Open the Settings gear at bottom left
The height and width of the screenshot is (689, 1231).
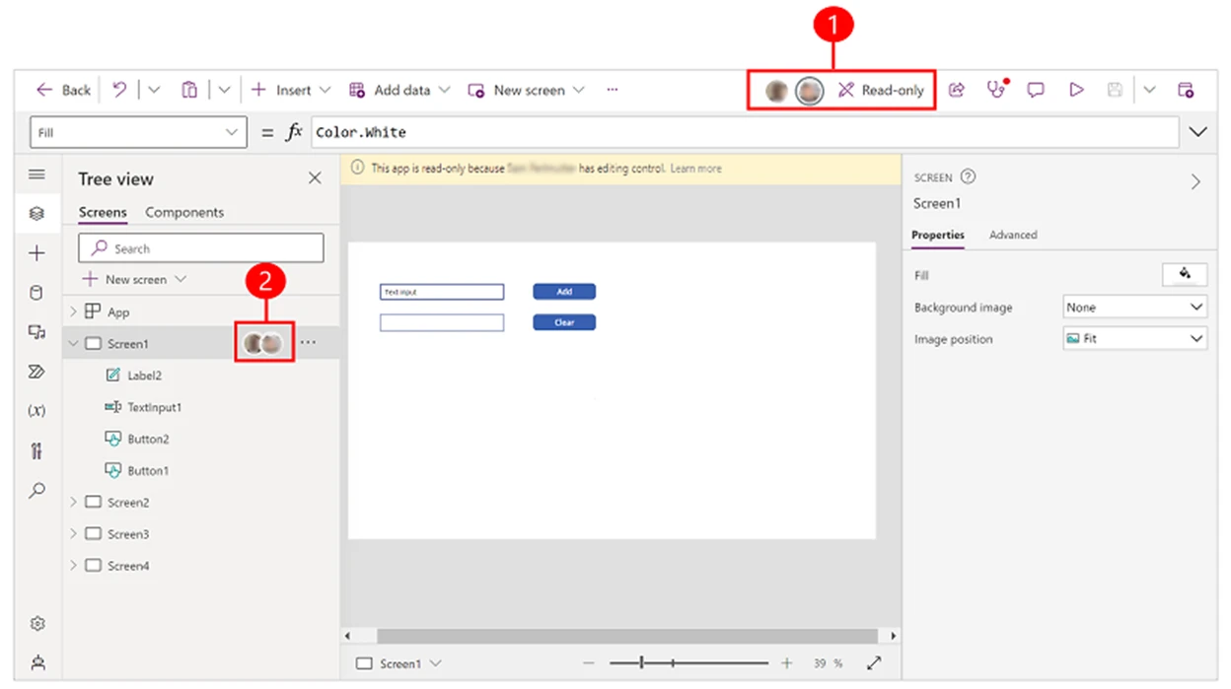36,623
